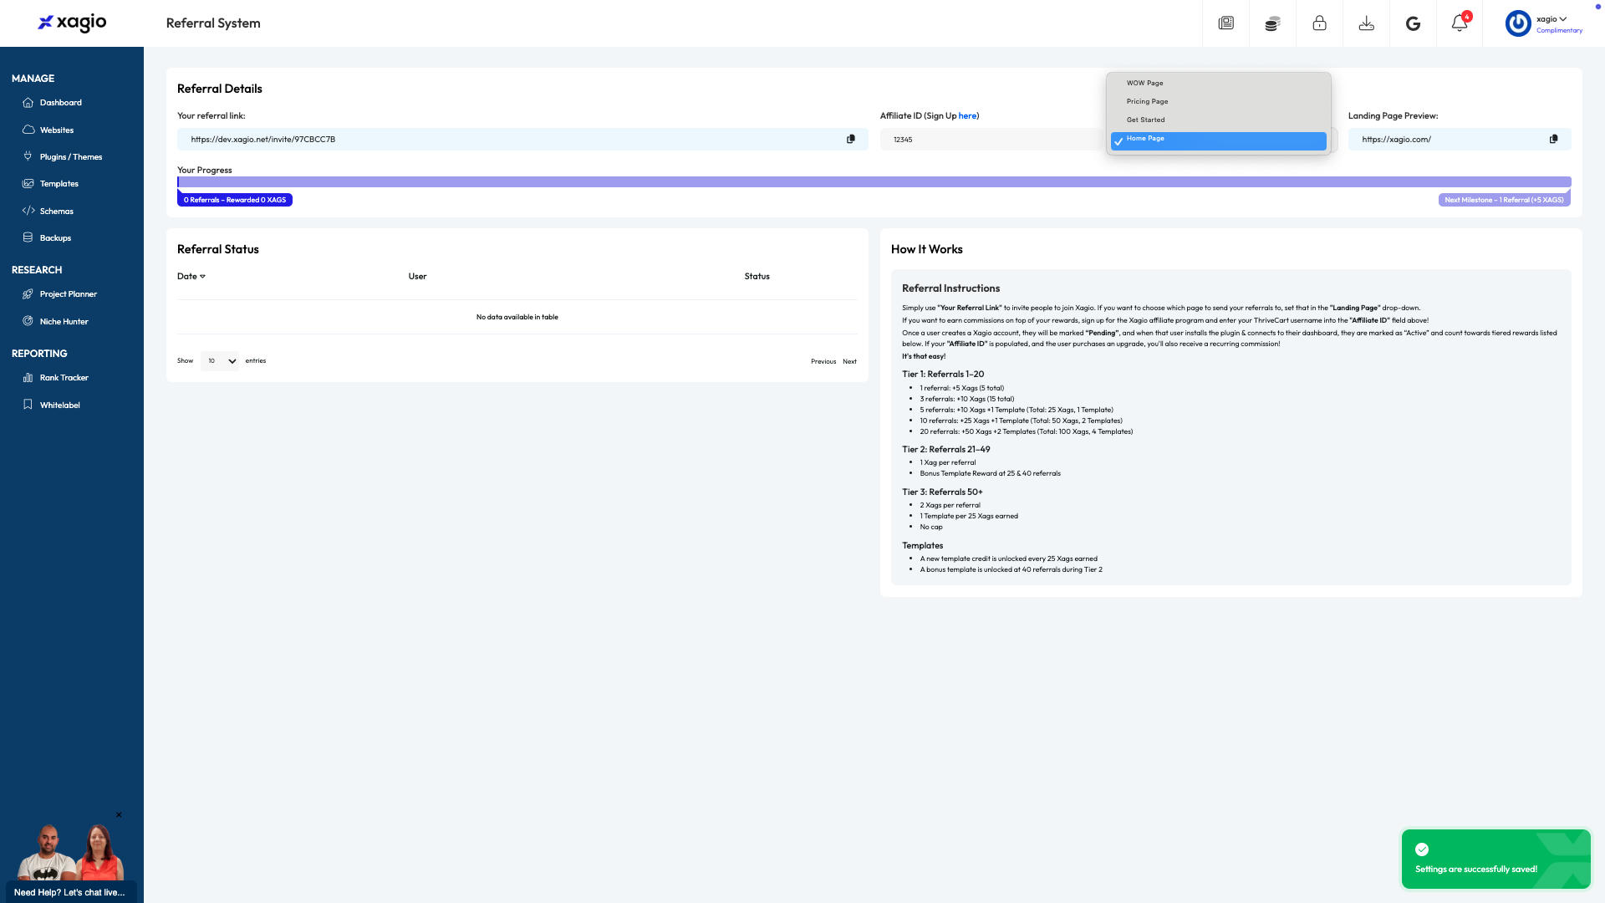Open Dashboard in the sidebar
Viewport: 1605px width, 903px height.
point(61,103)
